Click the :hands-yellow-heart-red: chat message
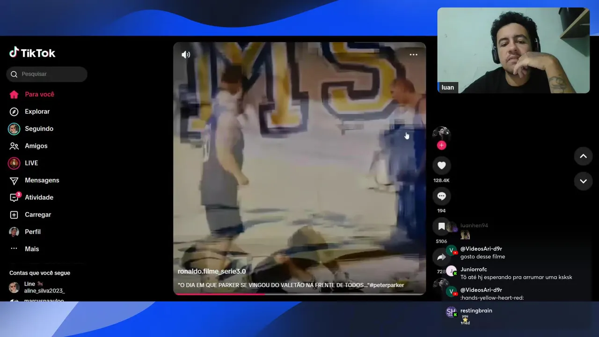599x337 pixels. 492,298
